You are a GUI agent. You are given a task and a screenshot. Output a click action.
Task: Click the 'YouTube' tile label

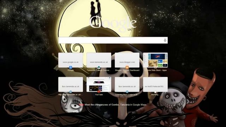pos(99,95)
